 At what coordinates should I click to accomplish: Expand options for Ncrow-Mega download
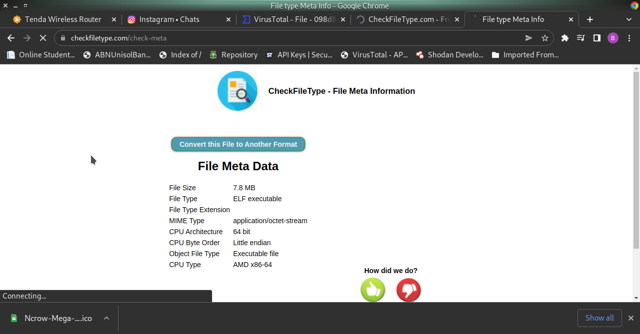[106, 318]
